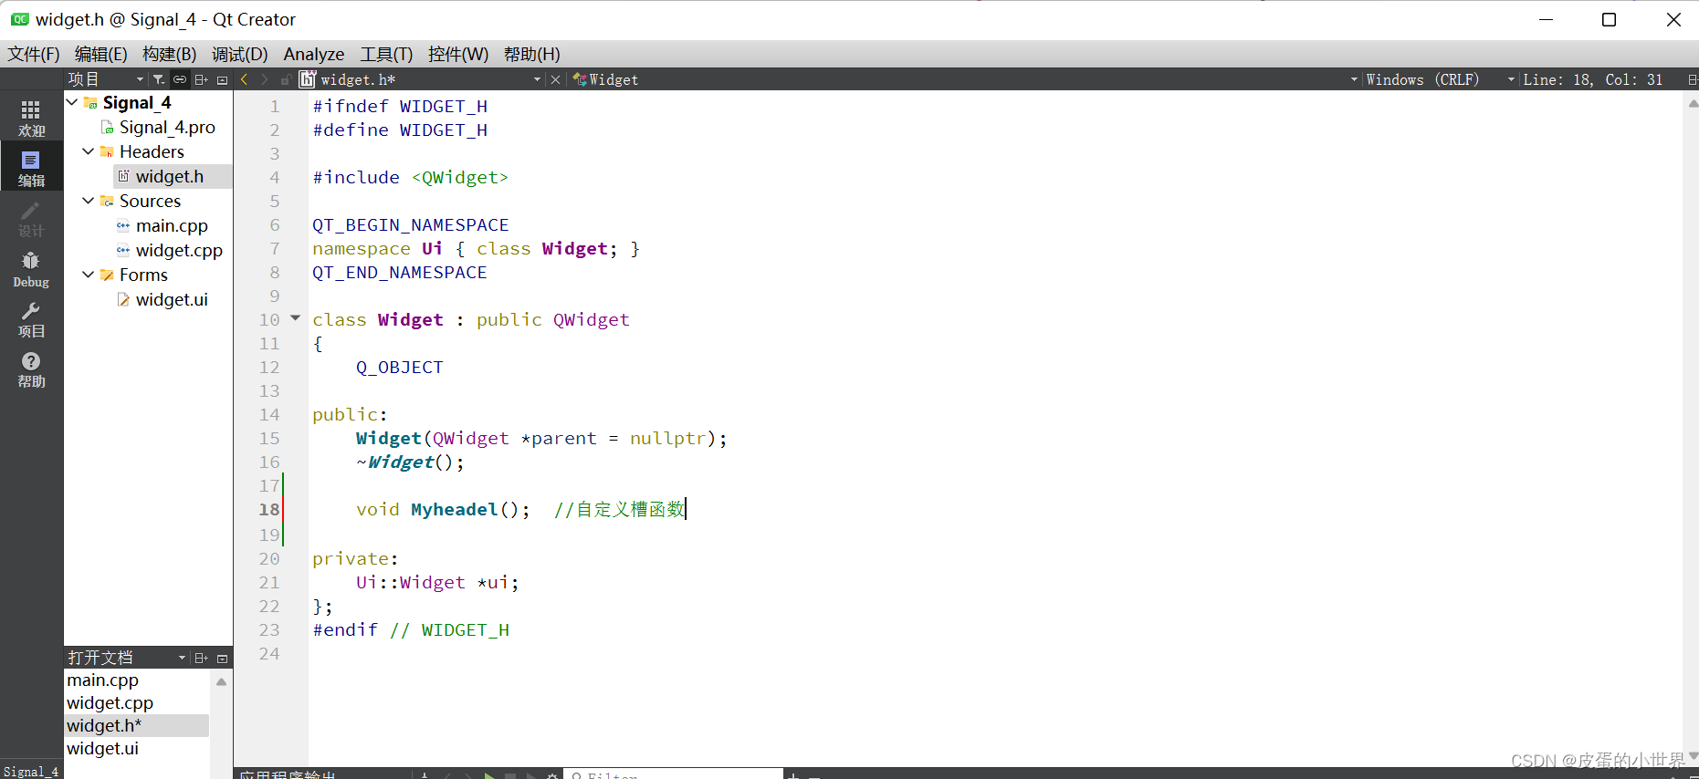Click the Signal_4 kit selector label

click(31, 771)
